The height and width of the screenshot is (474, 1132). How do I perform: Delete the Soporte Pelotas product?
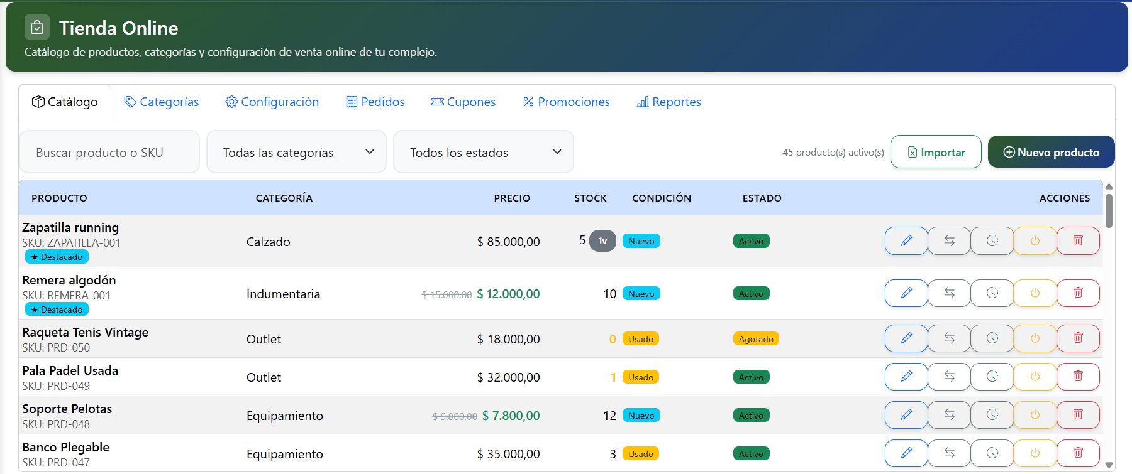point(1078,415)
